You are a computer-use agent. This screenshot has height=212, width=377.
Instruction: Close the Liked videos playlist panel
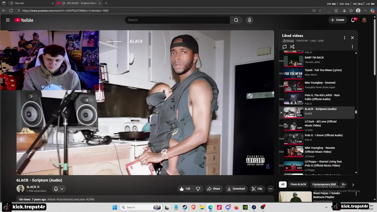(x=352, y=38)
